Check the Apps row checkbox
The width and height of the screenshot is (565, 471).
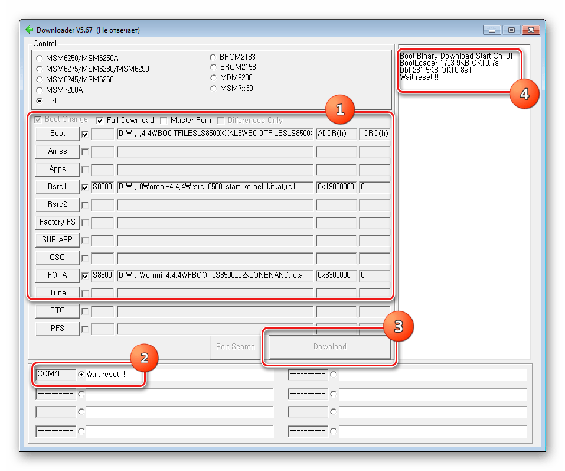pos(85,170)
